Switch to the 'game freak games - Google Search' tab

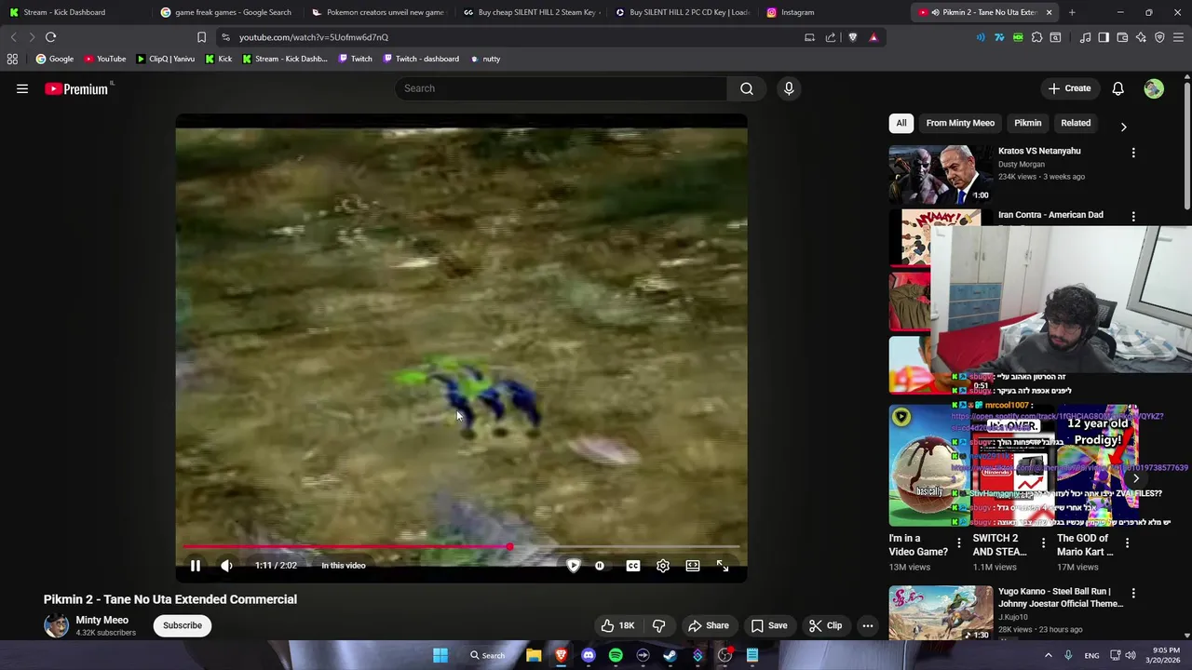tap(225, 12)
